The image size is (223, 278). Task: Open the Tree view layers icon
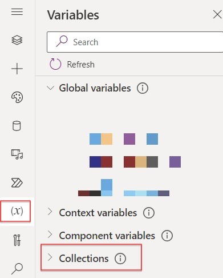coord(17,40)
